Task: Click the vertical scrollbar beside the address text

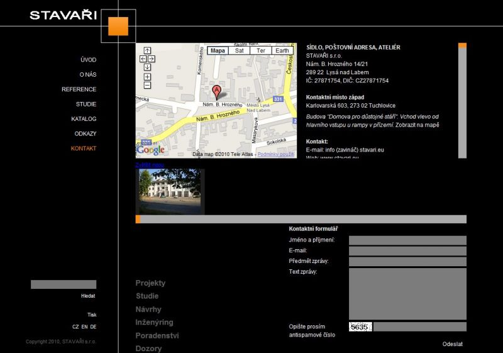Action: click(x=462, y=101)
